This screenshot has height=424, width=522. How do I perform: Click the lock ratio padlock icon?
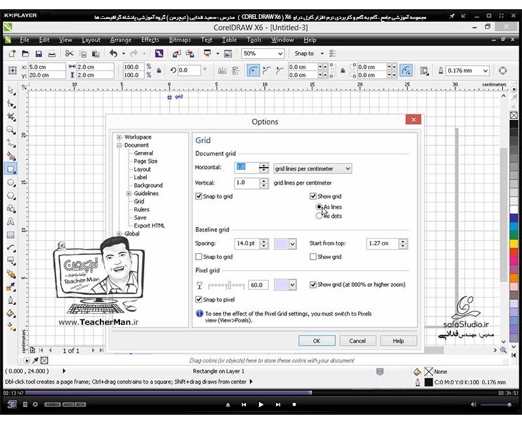pyautogui.click(x=159, y=70)
